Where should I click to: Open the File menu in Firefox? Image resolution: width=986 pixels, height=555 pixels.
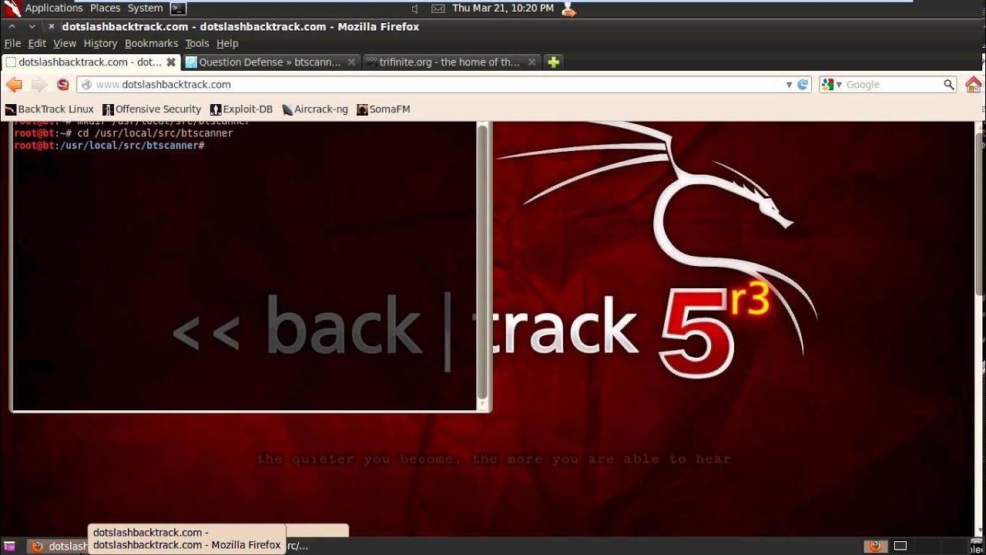pos(12,44)
